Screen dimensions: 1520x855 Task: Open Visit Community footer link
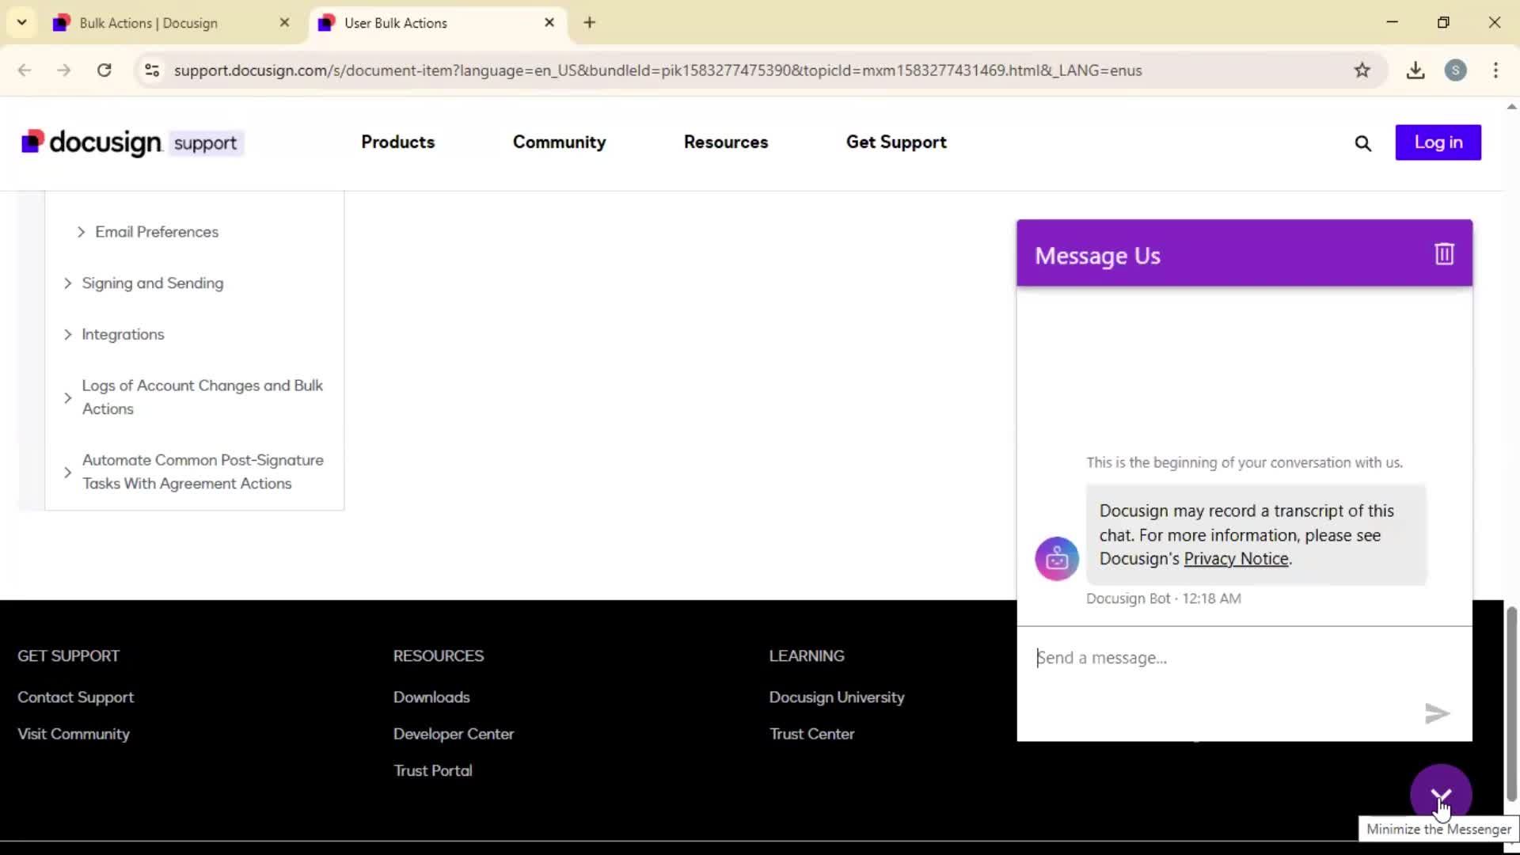click(x=74, y=734)
